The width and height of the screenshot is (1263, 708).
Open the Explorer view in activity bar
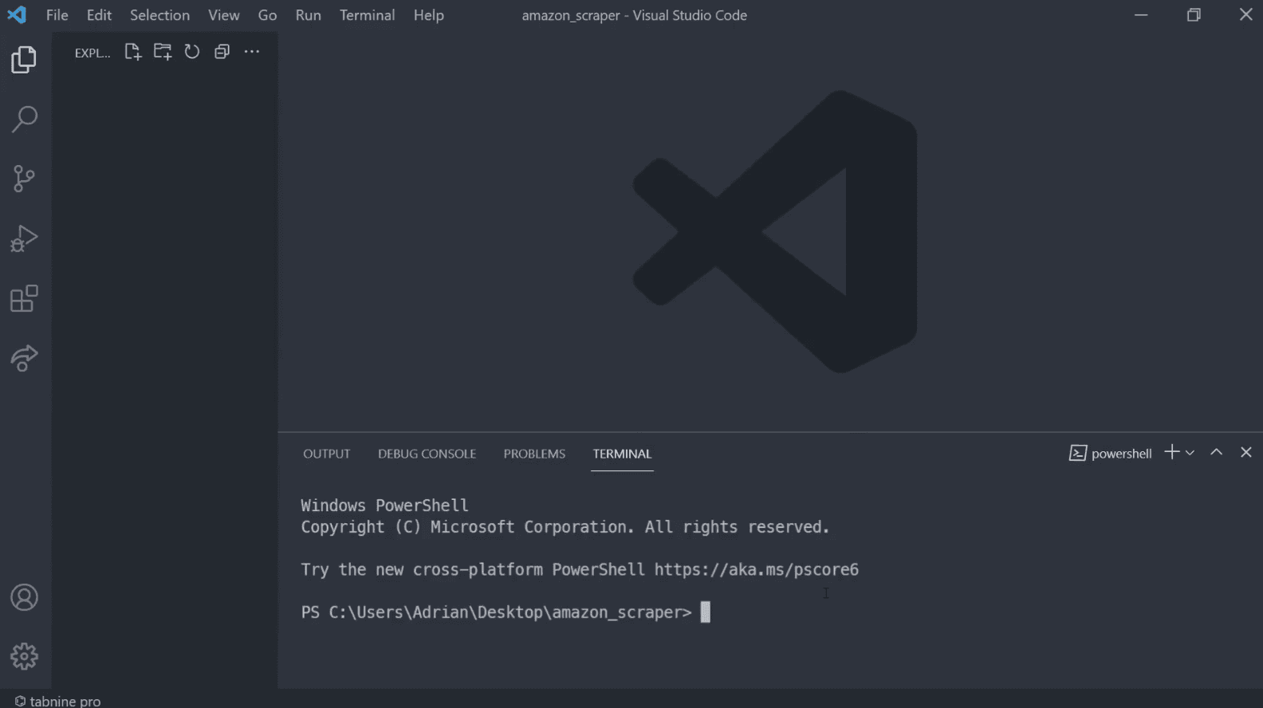pyautogui.click(x=24, y=60)
